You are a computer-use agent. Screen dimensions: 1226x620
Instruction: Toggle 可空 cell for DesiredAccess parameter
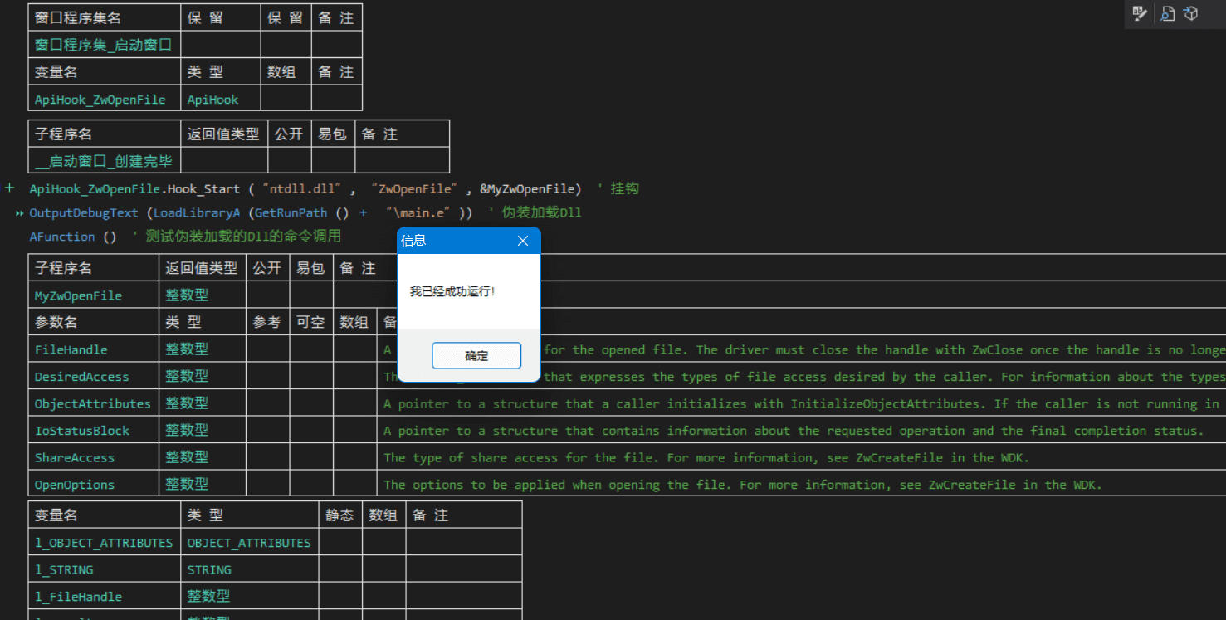coord(310,377)
